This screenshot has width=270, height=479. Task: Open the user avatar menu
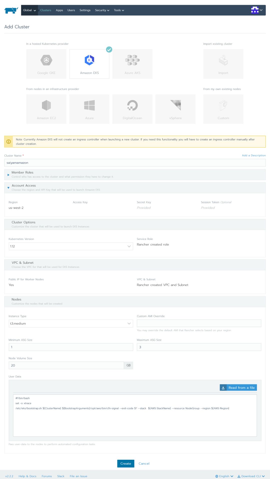tap(257, 10)
